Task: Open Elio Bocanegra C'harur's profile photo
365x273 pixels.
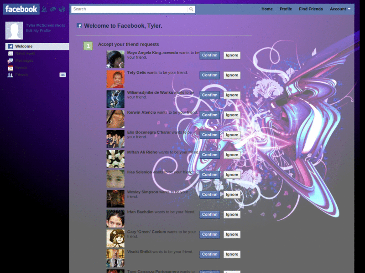Action: (115, 139)
